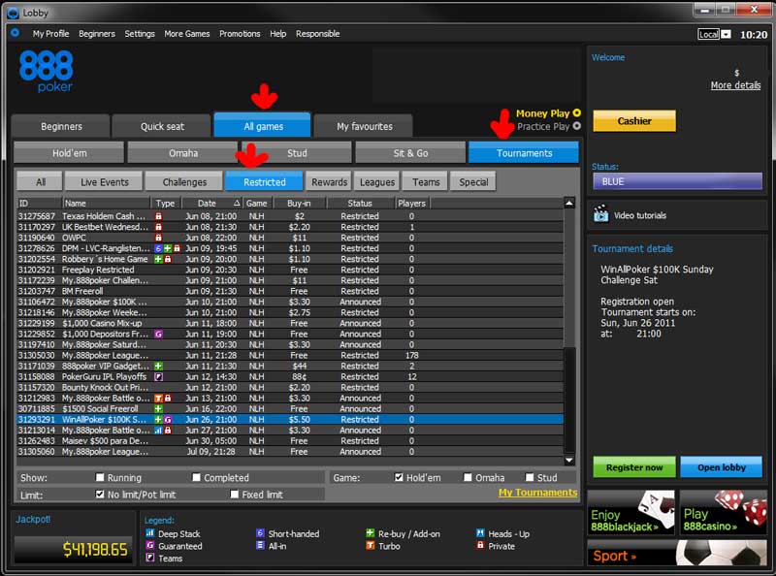Click the Teams icon in the legend
The image size is (776, 576).
click(150, 558)
